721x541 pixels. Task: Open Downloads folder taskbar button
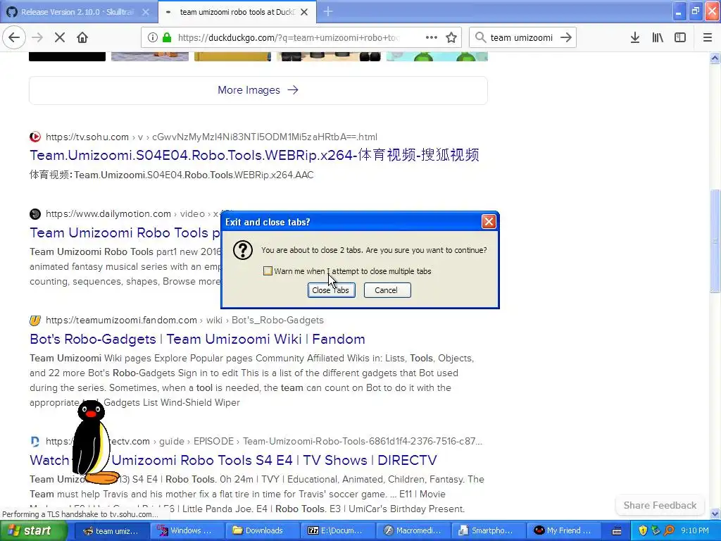coord(262,531)
